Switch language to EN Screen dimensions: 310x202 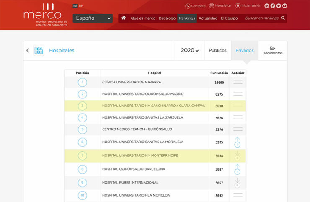[81, 6]
